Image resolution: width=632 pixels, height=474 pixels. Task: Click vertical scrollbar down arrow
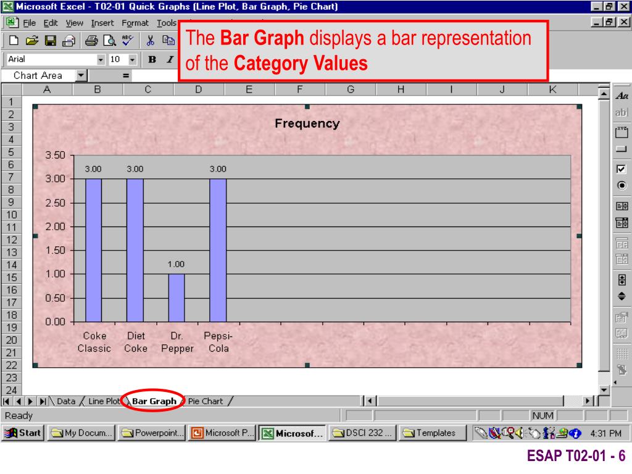click(604, 390)
